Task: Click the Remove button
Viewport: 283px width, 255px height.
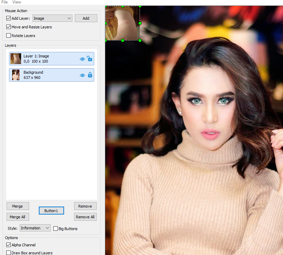Action: [85, 206]
